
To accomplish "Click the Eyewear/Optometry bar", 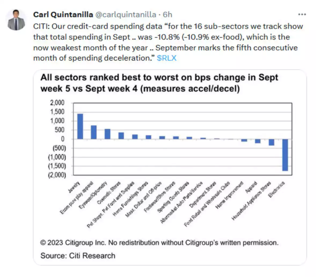I will [107, 134].
